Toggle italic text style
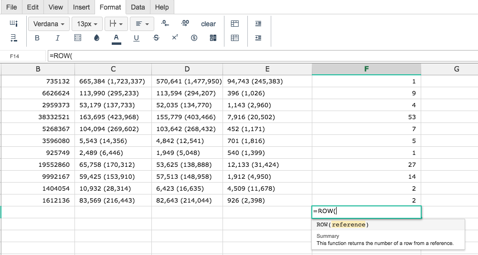Screen dimensions: 478x255 tap(57, 38)
